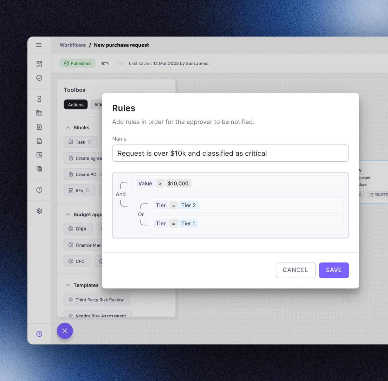Click the Tier chip in the Tier 1 row
Image resolution: width=388 pixels, height=381 pixels.
point(161,224)
